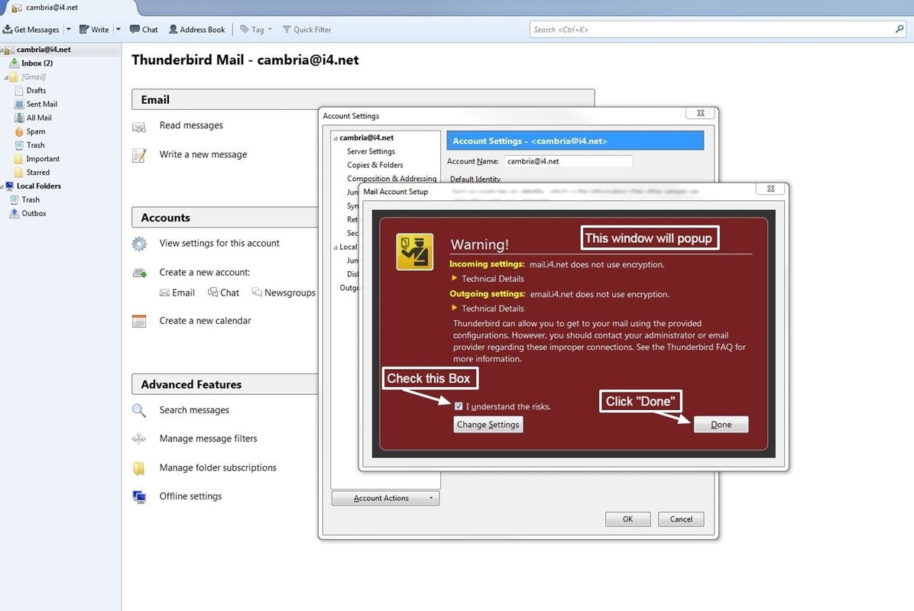Viewport: 914px width, 611px height.
Task: Open the Address Book from toolbar
Action: pos(196,29)
